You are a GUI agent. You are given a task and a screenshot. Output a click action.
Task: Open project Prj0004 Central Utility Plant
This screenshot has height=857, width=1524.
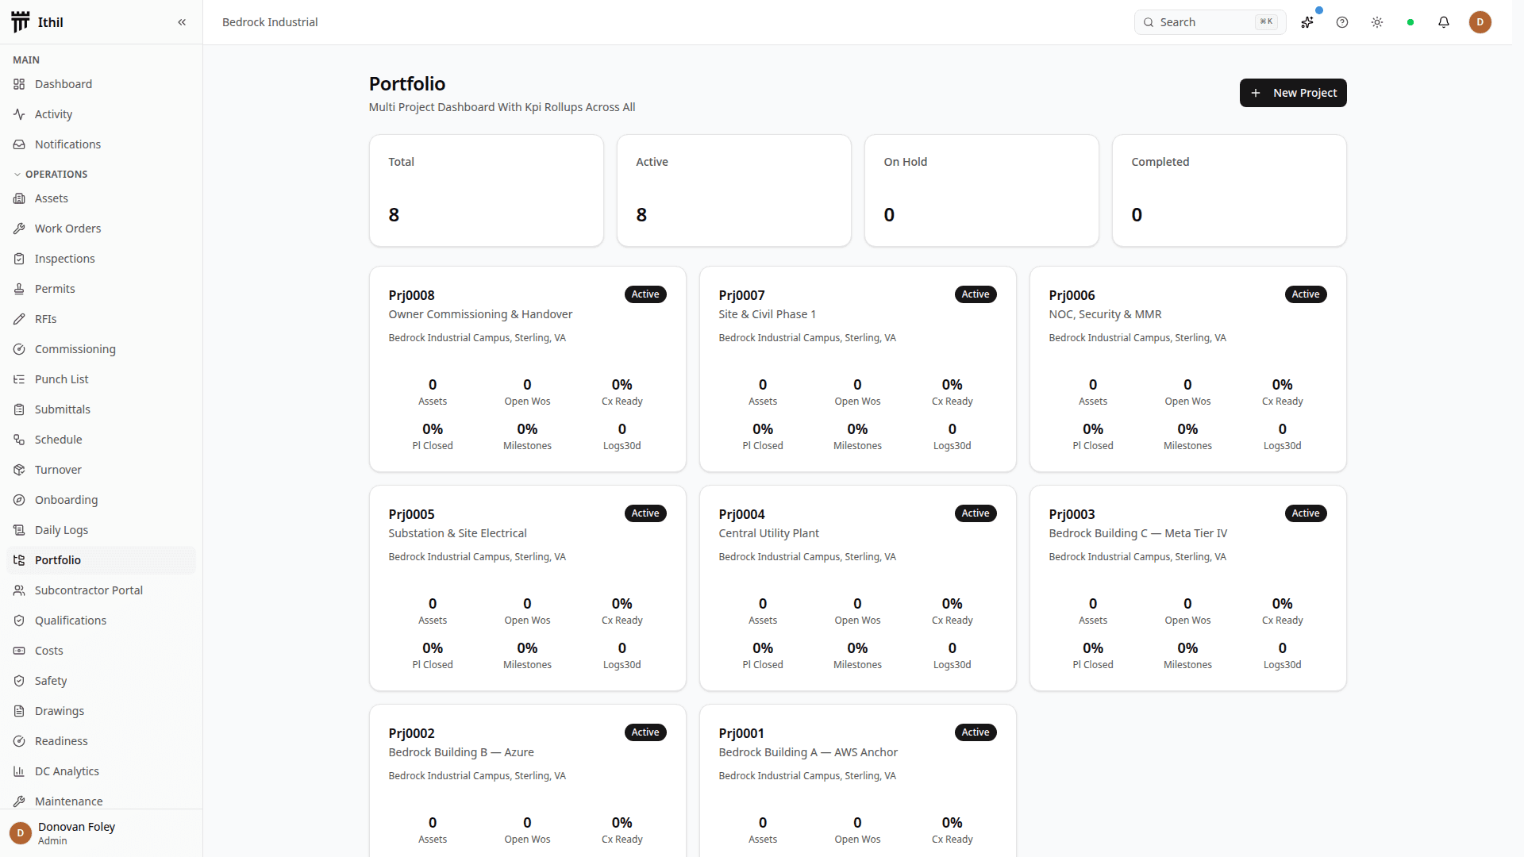click(x=858, y=589)
